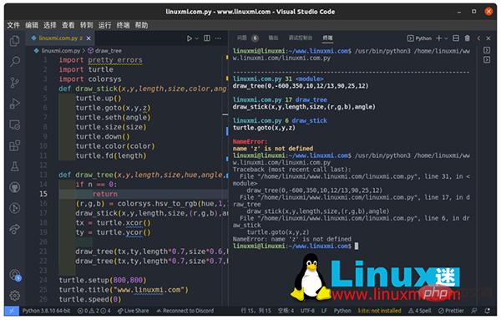The height and width of the screenshot is (320, 501).
Task: Open the Run and Debug view
Action: tap(15, 104)
